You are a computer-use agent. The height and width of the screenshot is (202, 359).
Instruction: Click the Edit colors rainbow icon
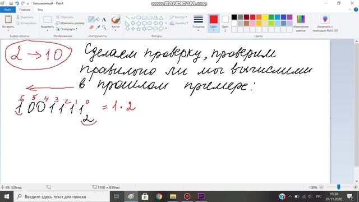[x=301, y=19]
